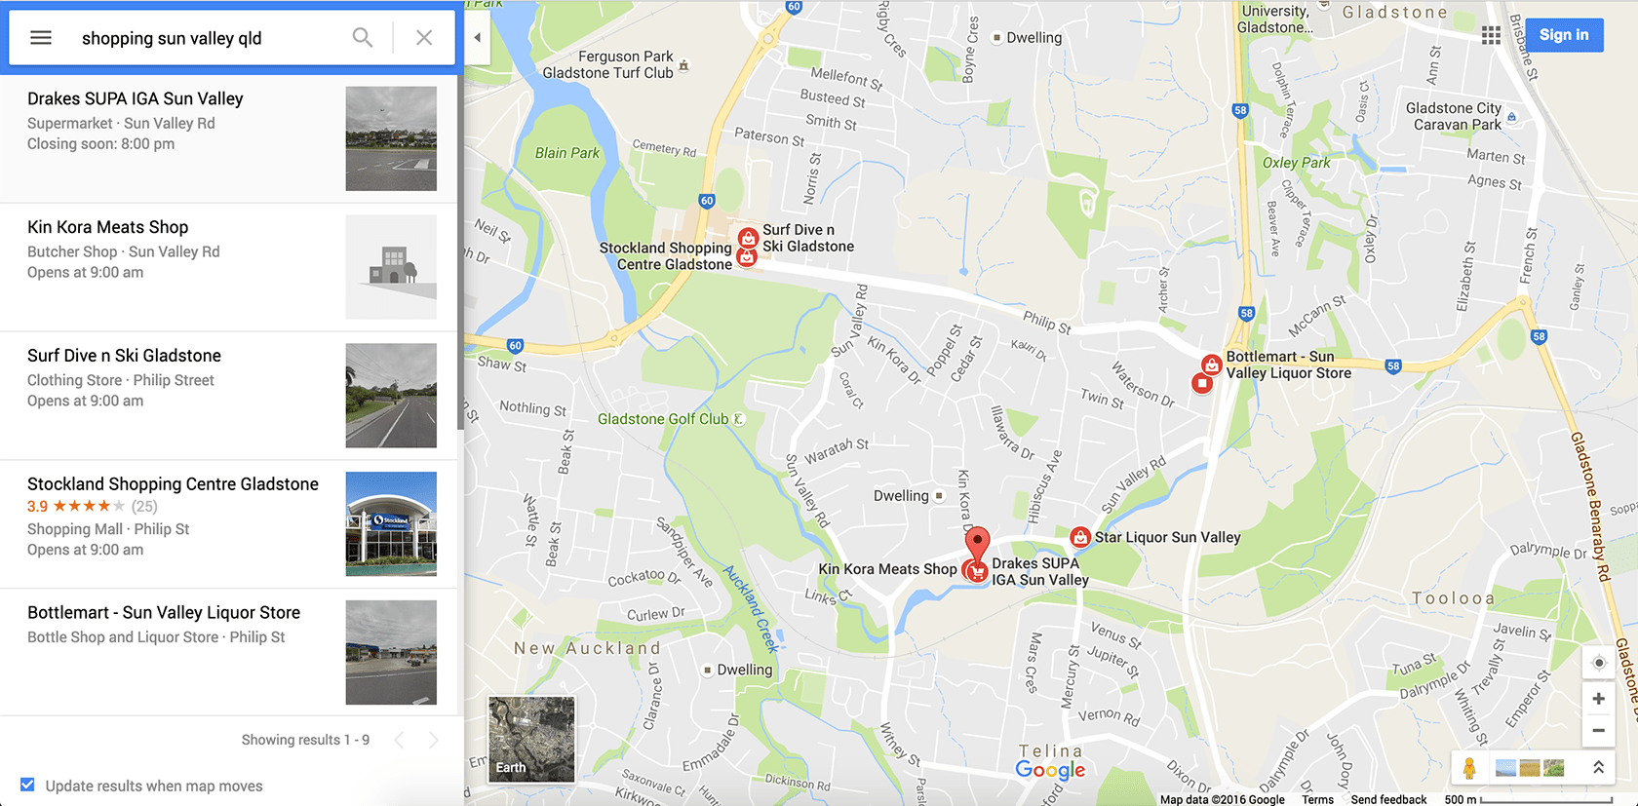The width and height of the screenshot is (1638, 806).
Task: Zoom in with the plus button
Action: pos(1599,699)
